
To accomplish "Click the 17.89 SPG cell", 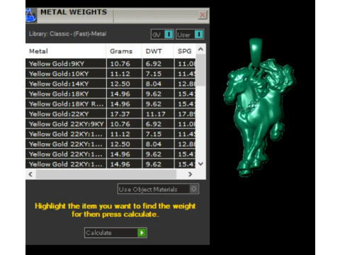I will click(x=186, y=114).
